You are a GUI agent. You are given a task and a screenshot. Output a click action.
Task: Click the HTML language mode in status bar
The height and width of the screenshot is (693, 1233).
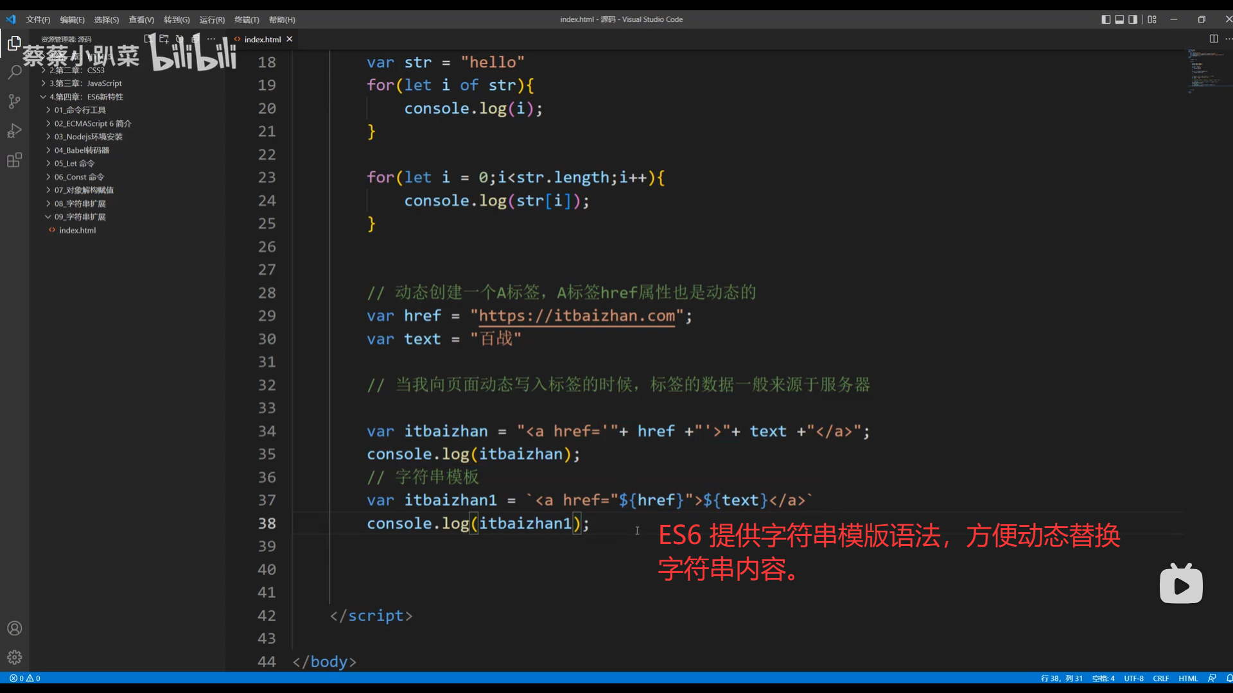click(1188, 678)
